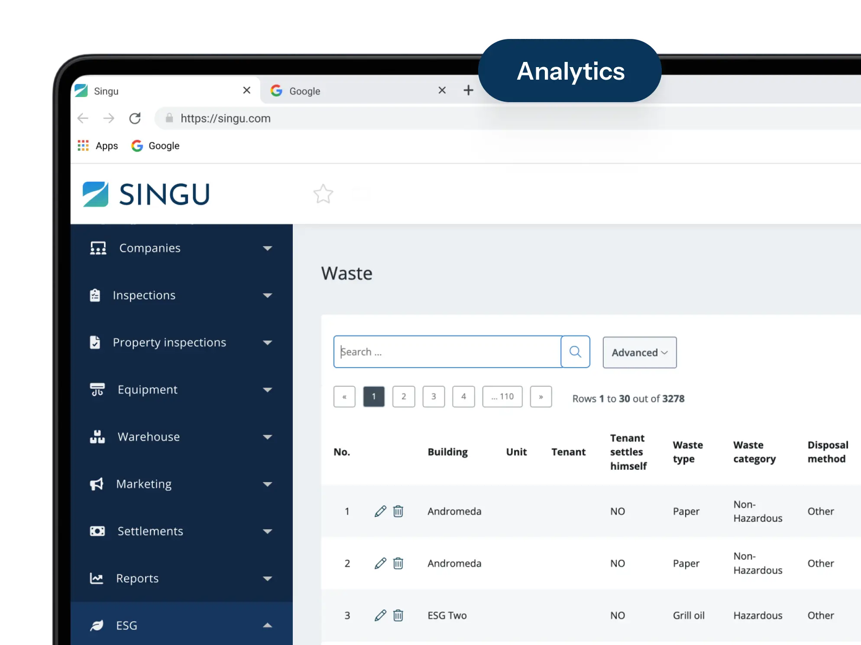The height and width of the screenshot is (645, 861).
Task: Close the Google browser tab
Action: 442,90
